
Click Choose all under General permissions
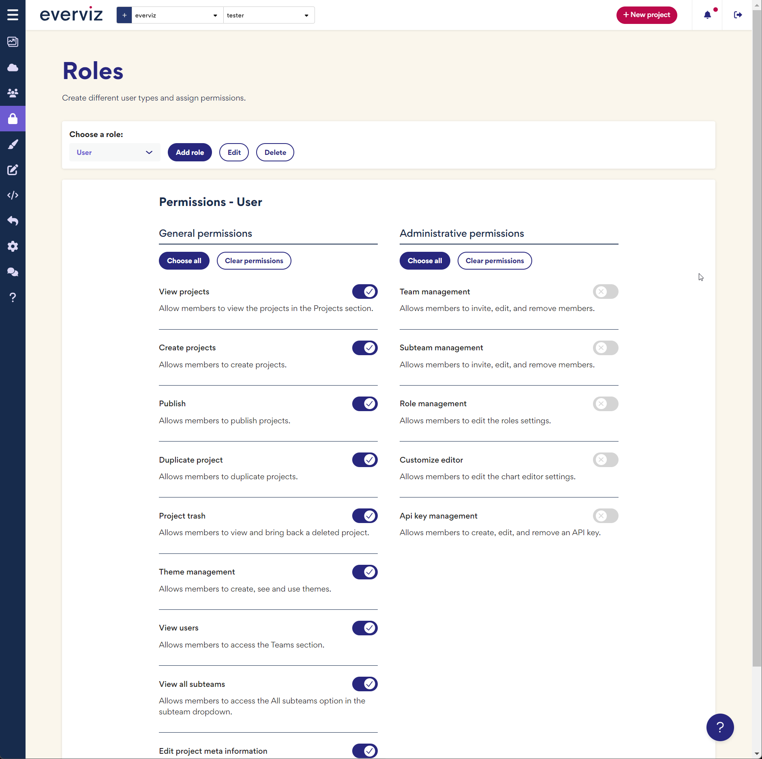point(184,261)
